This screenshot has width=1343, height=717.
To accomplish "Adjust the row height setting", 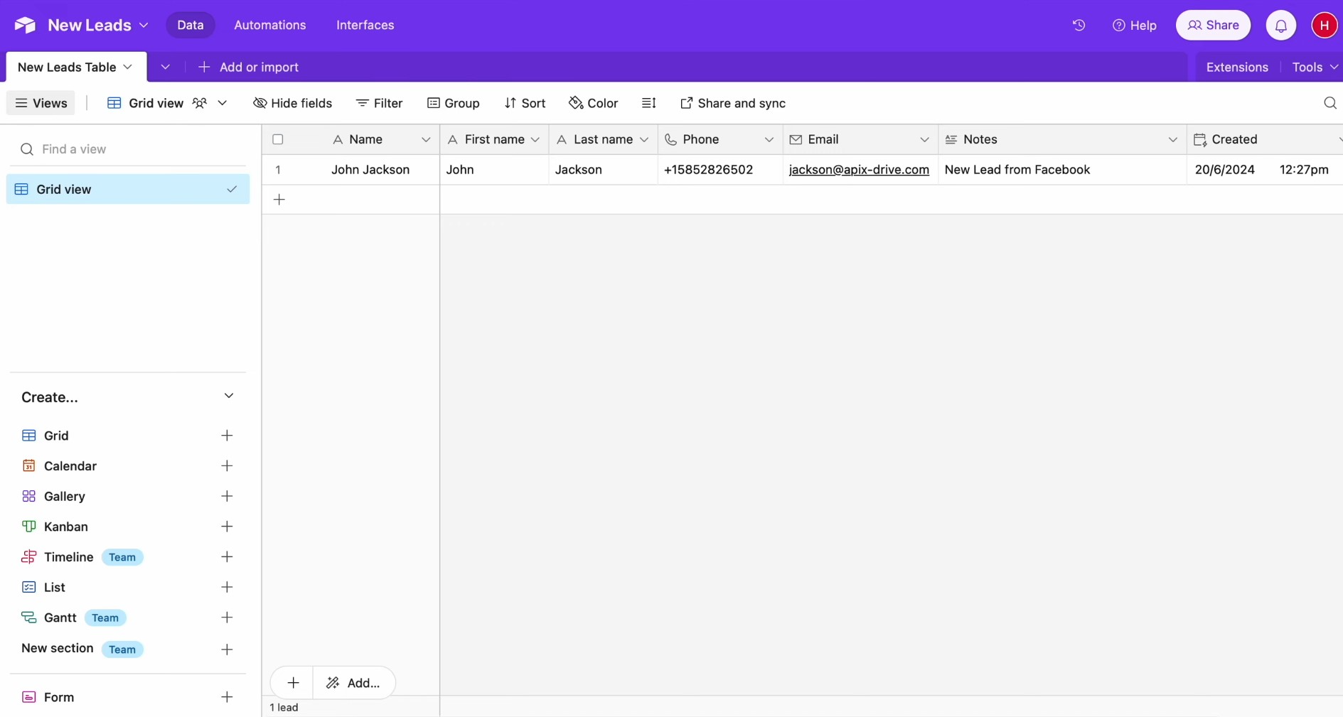I will 649,103.
